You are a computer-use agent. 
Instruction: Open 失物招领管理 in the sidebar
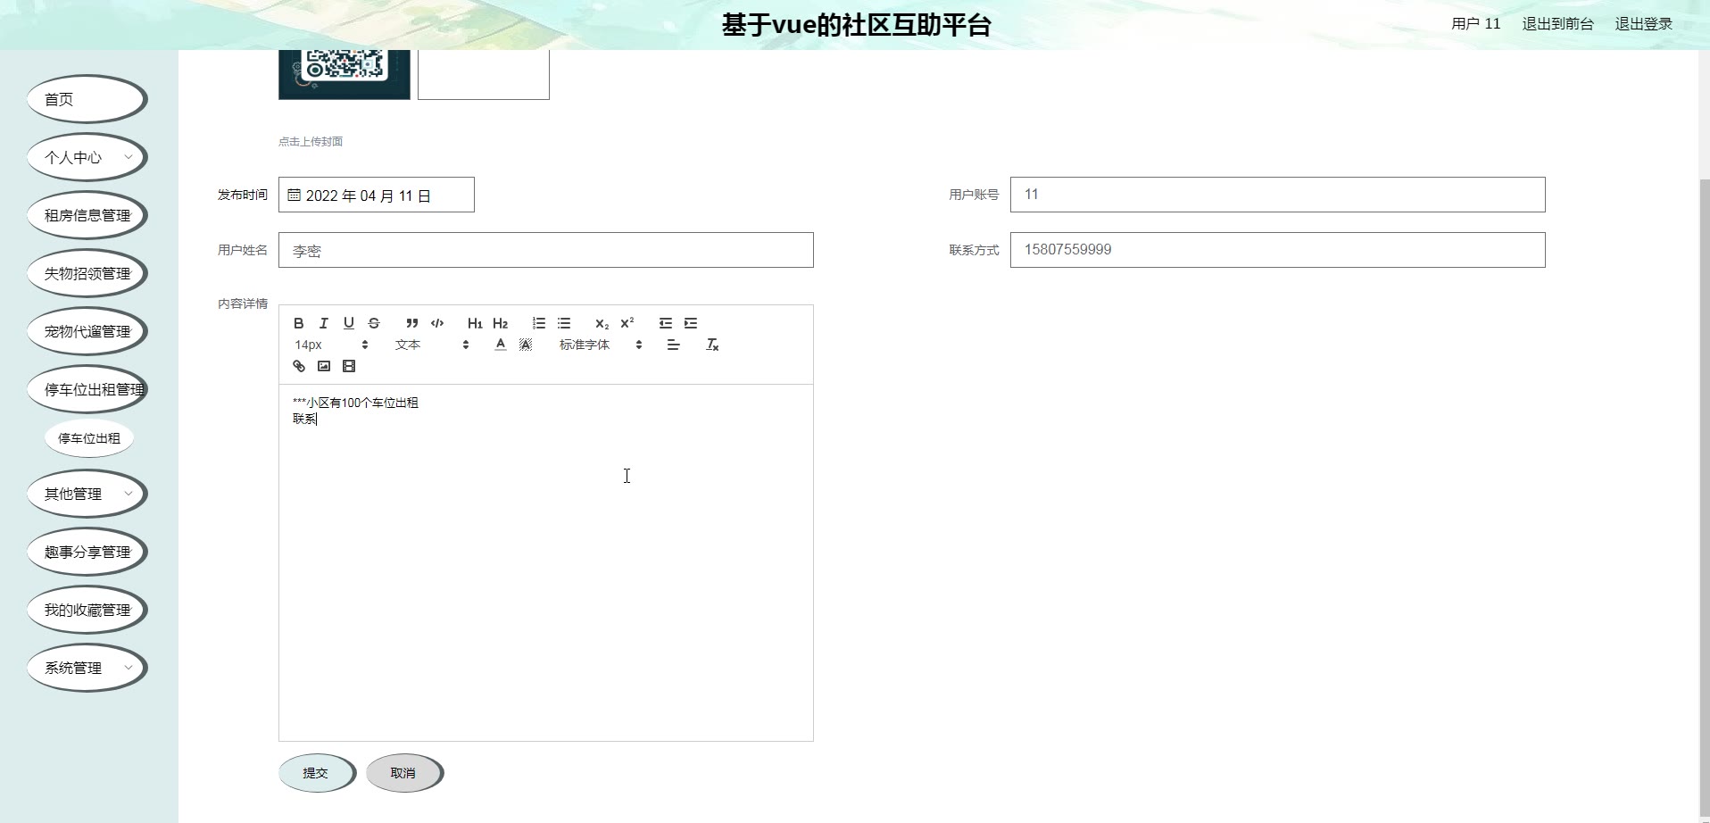click(x=87, y=273)
